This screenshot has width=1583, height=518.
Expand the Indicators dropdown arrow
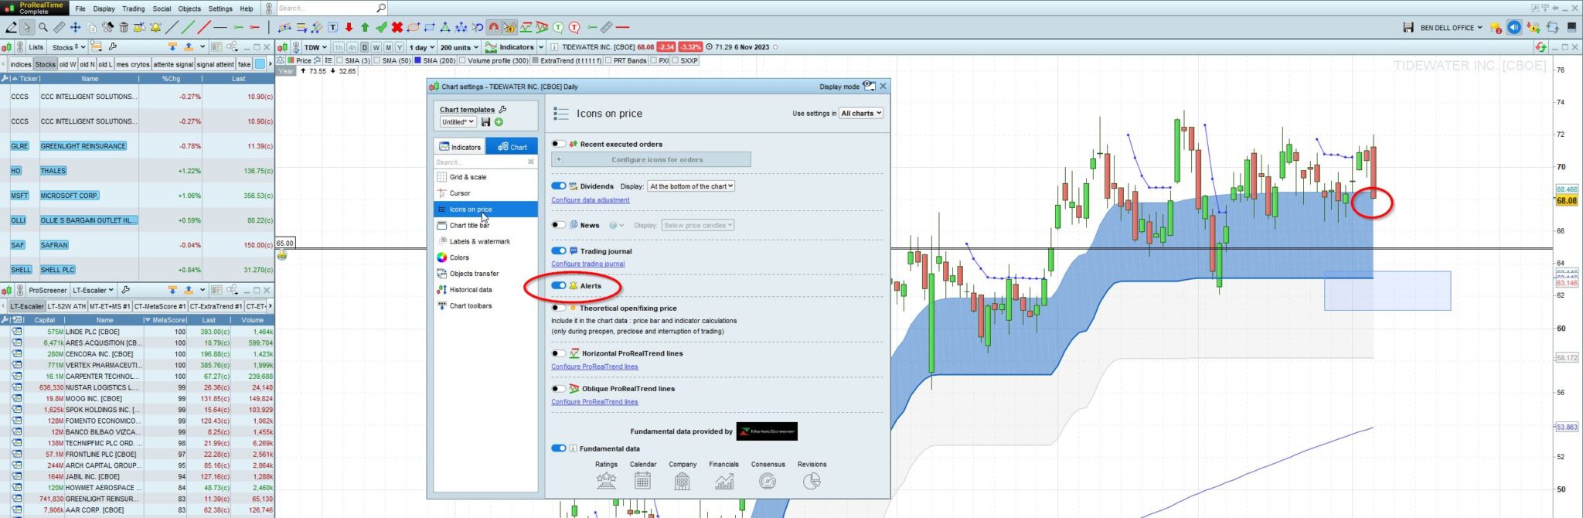tap(541, 47)
